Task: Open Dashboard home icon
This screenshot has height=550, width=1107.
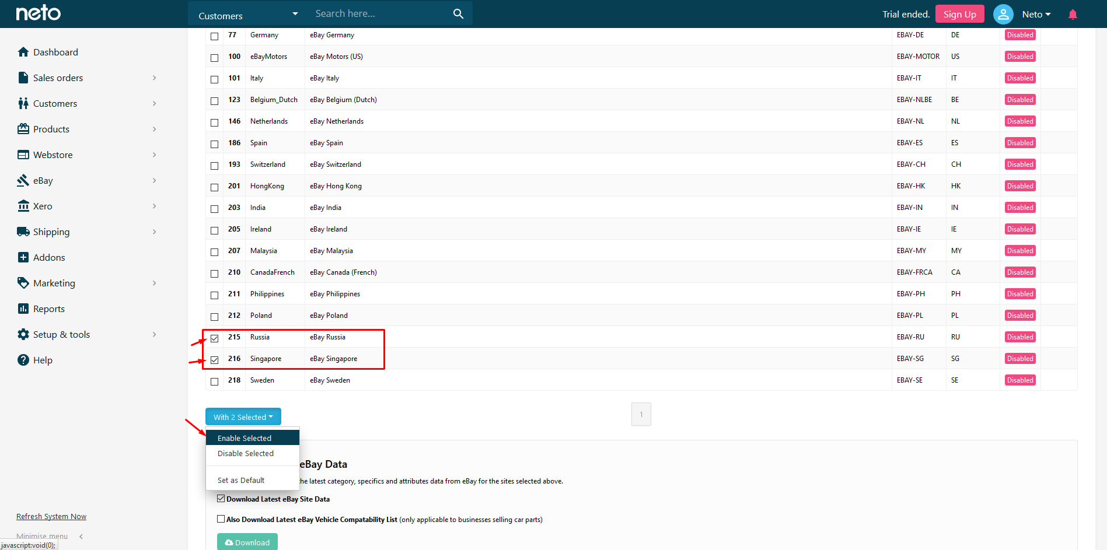Action: 23,52
